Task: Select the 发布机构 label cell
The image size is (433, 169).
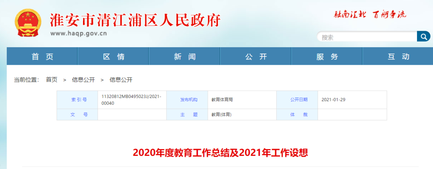Action: (187, 99)
